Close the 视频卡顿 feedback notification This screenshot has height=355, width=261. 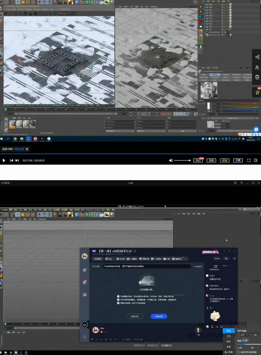pyautogui.click(x=27, y=149)
